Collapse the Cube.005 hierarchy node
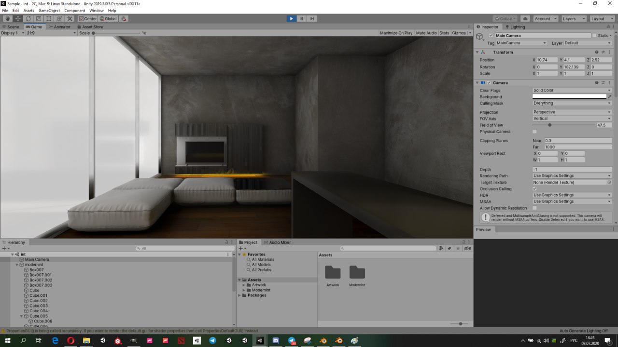Viewport: 618px width, 347px height. pyautogui.click(x=21, y=316)
